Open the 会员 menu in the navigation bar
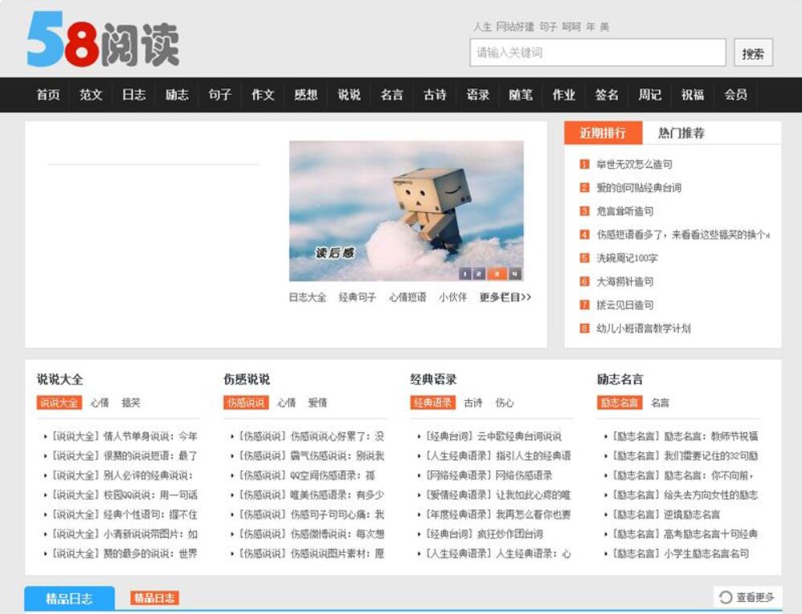802x614 pixels. point(735,94)
